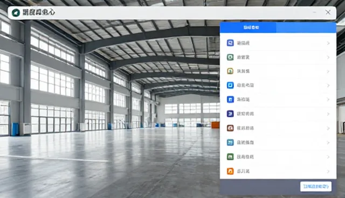345x198 pixels.
Task: Open the chevron beside the brown icon row
Action: pyautogui.click(x=328, y=128)
